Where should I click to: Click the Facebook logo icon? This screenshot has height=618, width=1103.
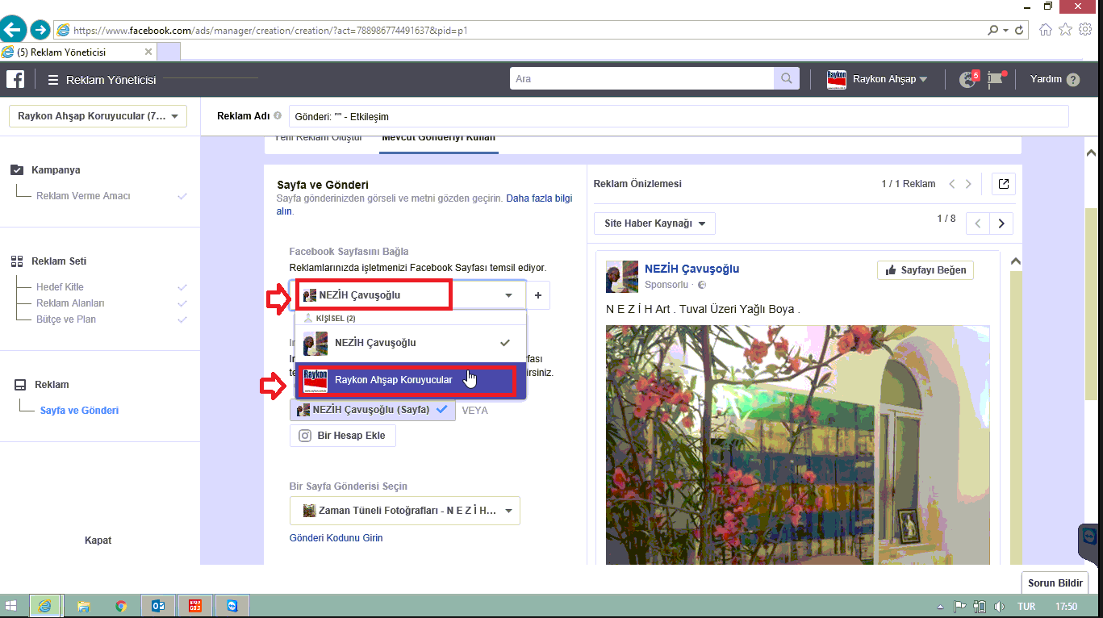pyautogui.click(x=15, y=79)
